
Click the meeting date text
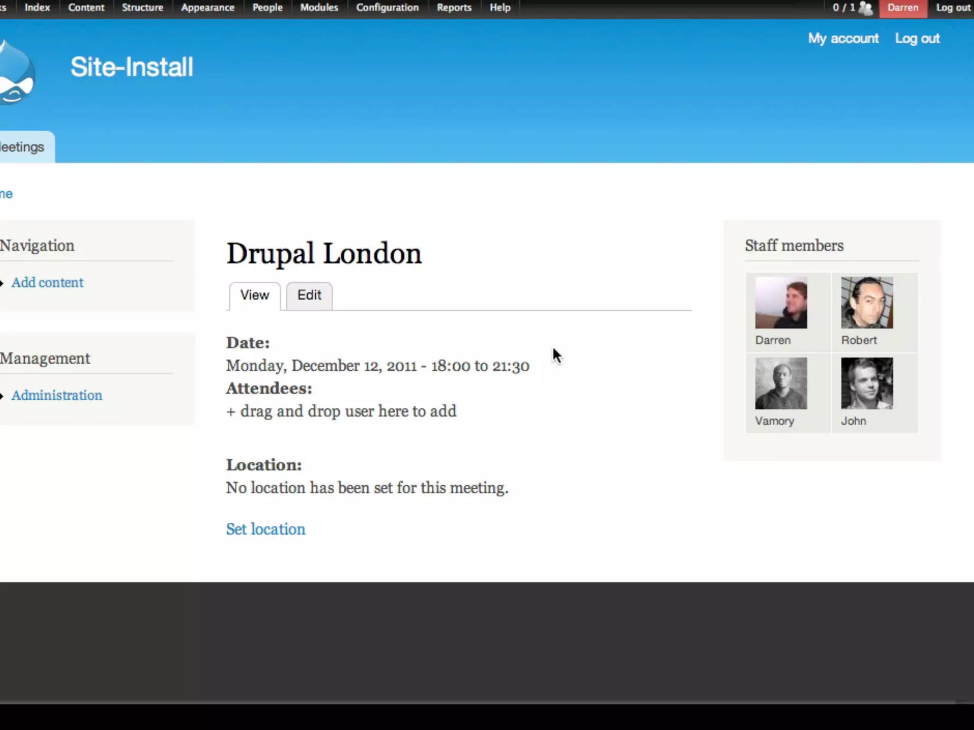[x=378, y=365]
